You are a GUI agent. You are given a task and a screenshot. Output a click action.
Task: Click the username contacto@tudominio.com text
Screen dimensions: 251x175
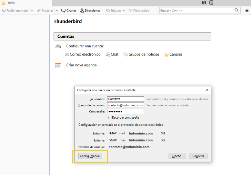coord(129,147)
